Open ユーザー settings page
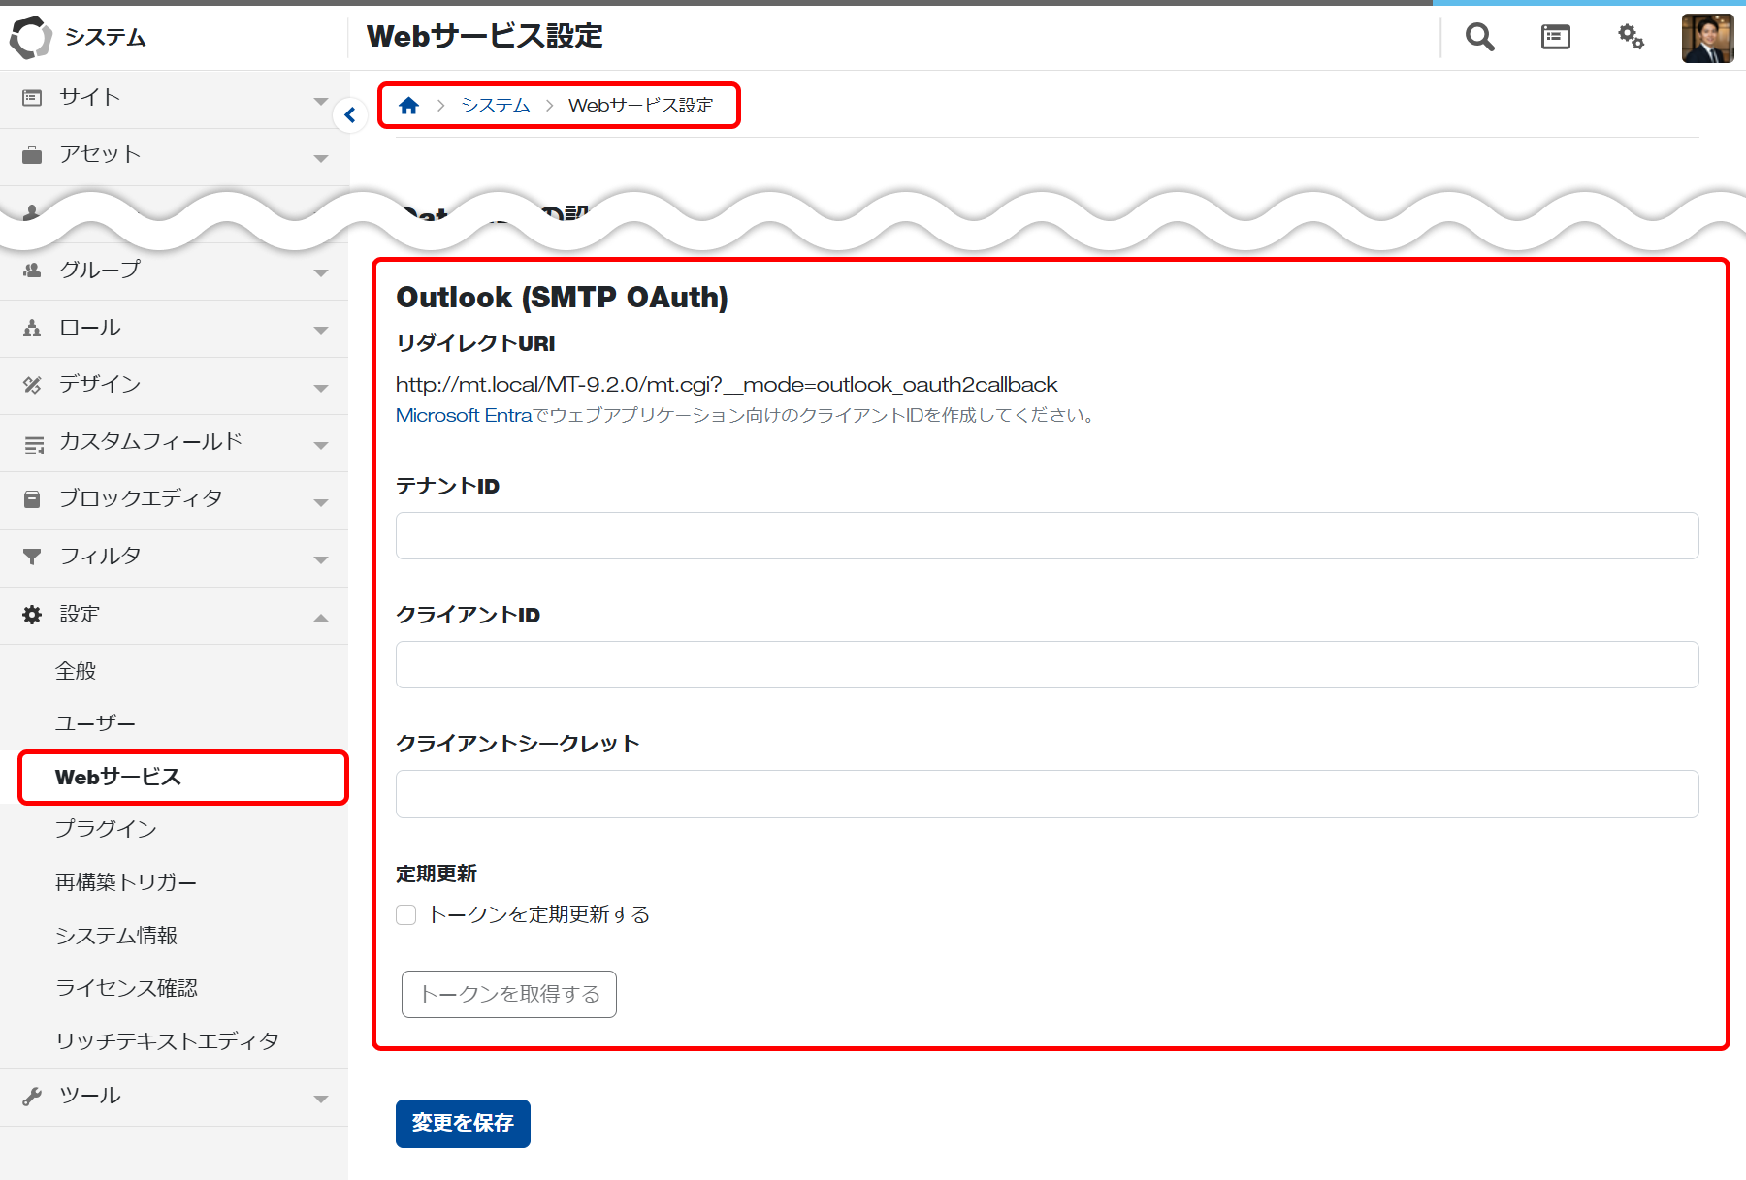Image resolution: width=1746 pixels, height=1180 pixels. 95,723
